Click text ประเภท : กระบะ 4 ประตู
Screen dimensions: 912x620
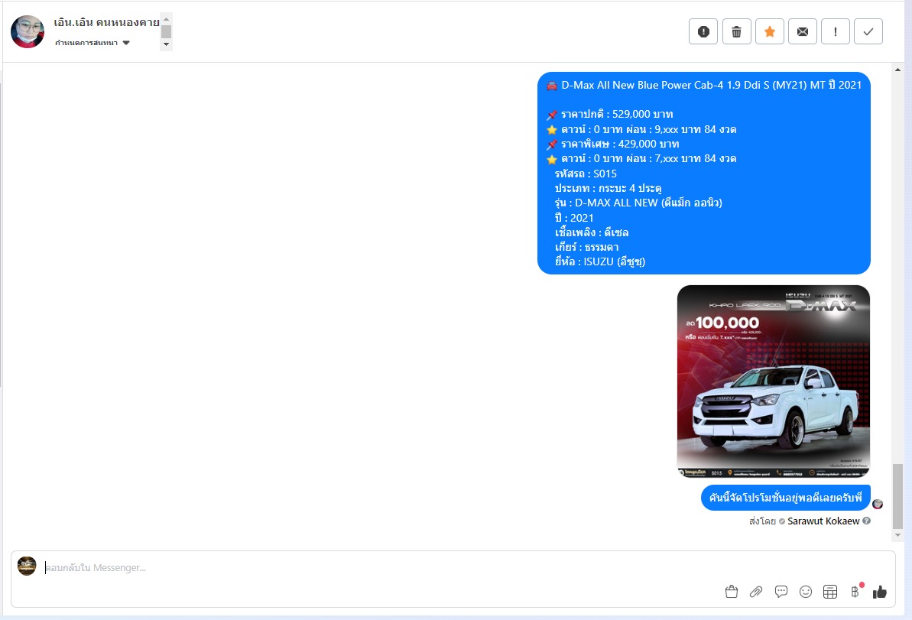click(x=609, y=188)
